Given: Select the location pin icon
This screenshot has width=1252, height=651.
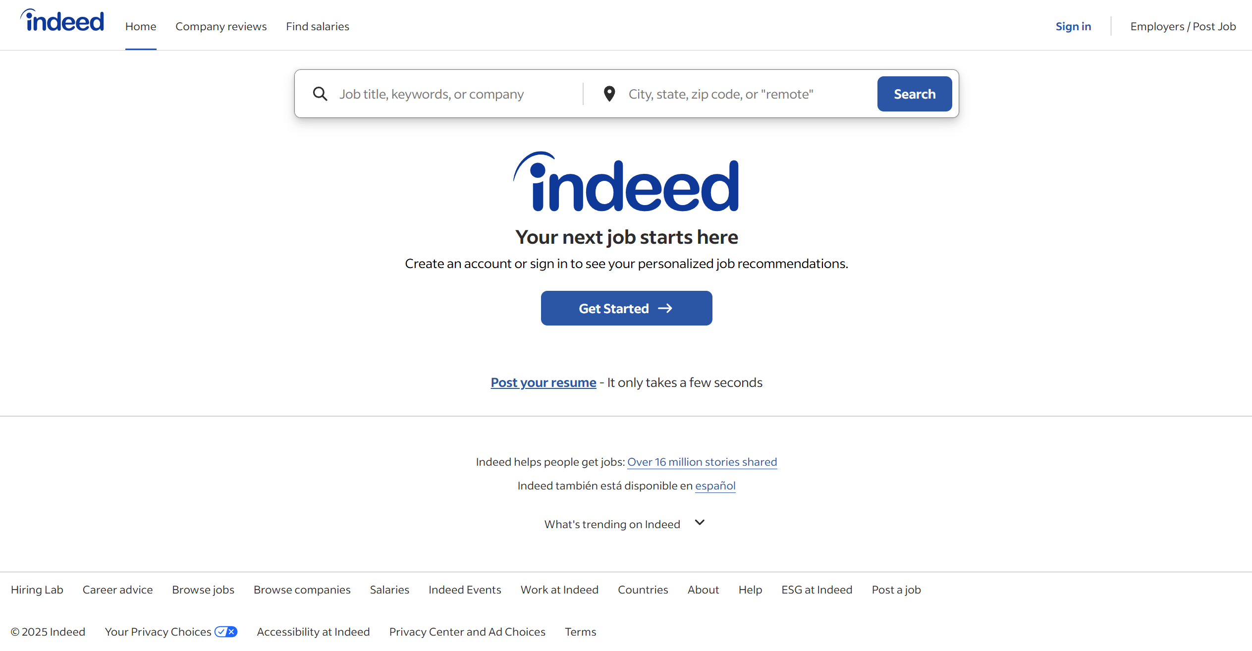Looking at the screenshot, I should coord(609,94).
